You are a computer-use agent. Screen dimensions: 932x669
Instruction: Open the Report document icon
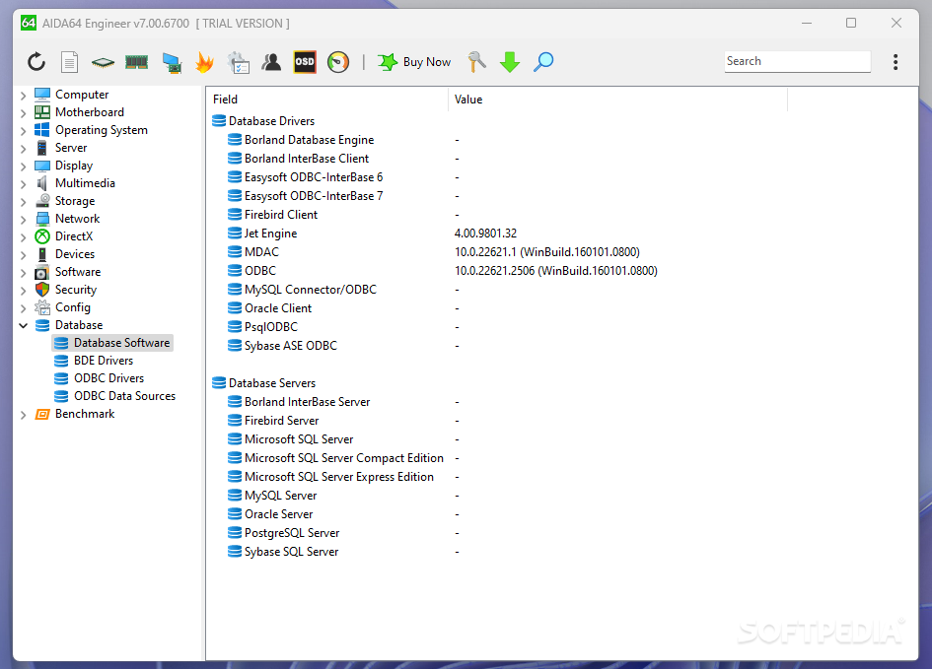coord(69,62)
